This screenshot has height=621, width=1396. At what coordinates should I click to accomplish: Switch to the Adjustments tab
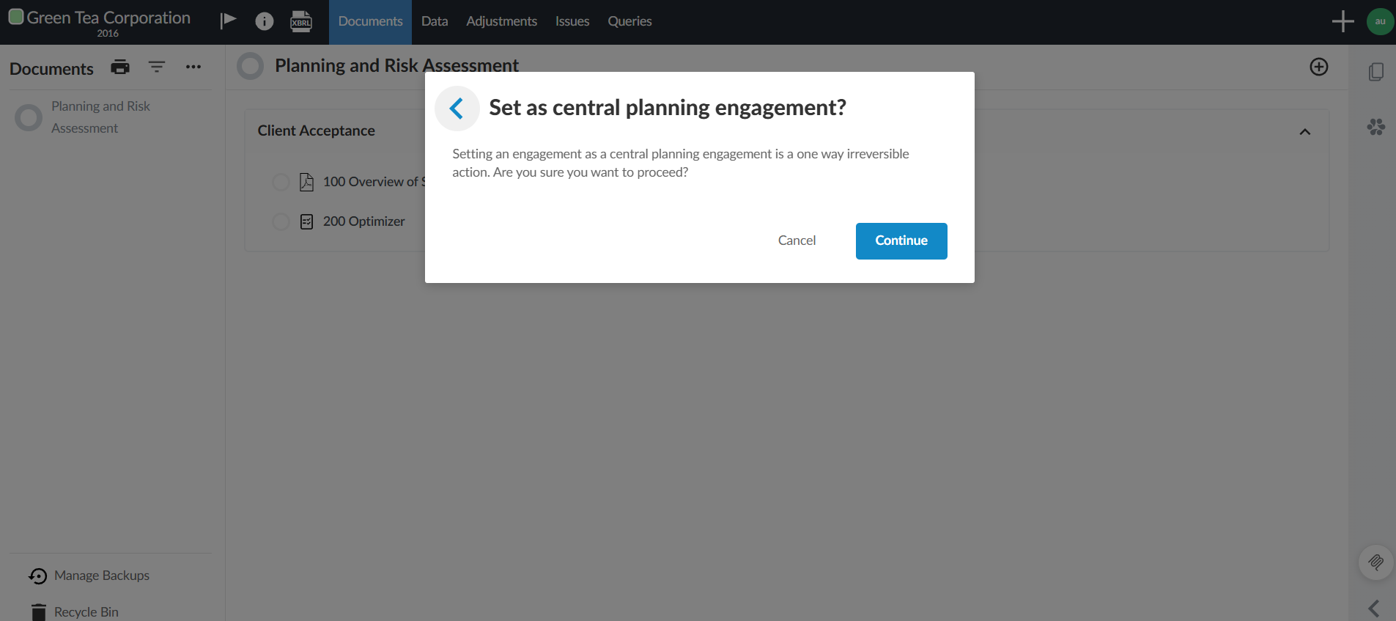click(x=501, y=21)
